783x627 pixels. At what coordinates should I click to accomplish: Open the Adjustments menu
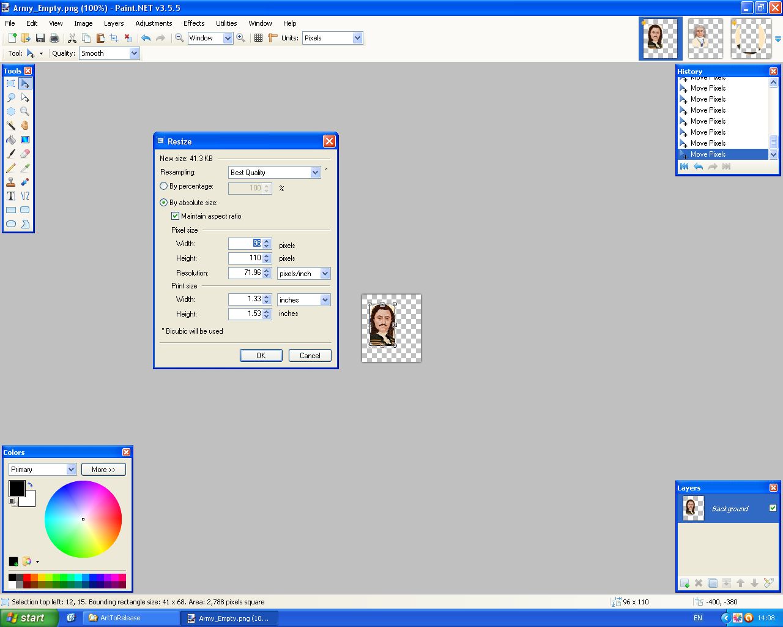154,23
